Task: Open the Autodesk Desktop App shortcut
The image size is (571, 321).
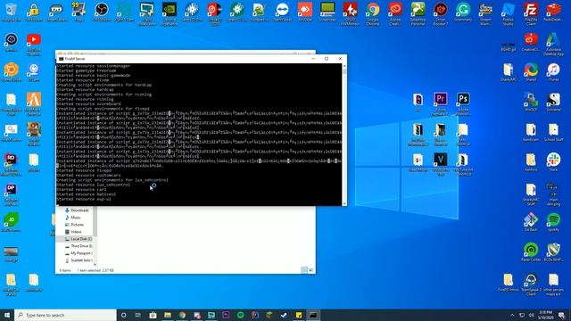Action: pos(553,44)
